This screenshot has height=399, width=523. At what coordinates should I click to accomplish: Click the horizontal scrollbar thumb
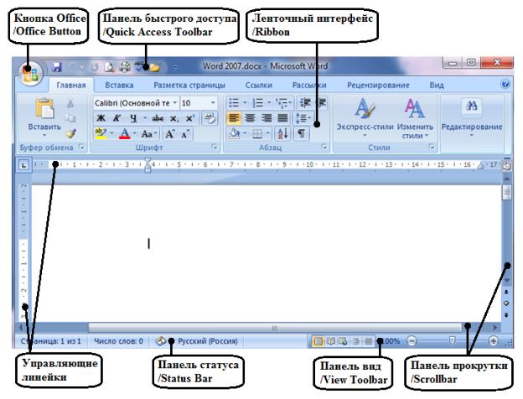[275, 328]
